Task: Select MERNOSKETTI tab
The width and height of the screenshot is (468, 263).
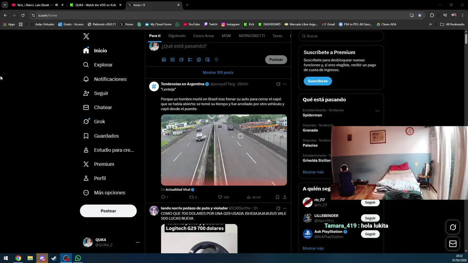Action: 252,36
